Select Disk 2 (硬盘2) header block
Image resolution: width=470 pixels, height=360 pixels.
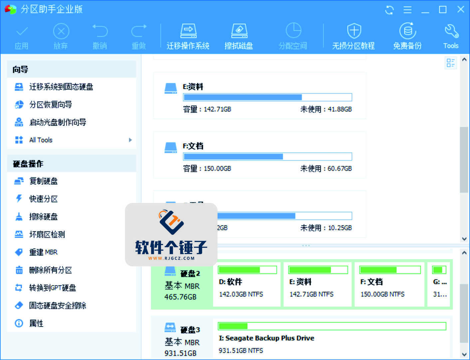coord(182,285)
